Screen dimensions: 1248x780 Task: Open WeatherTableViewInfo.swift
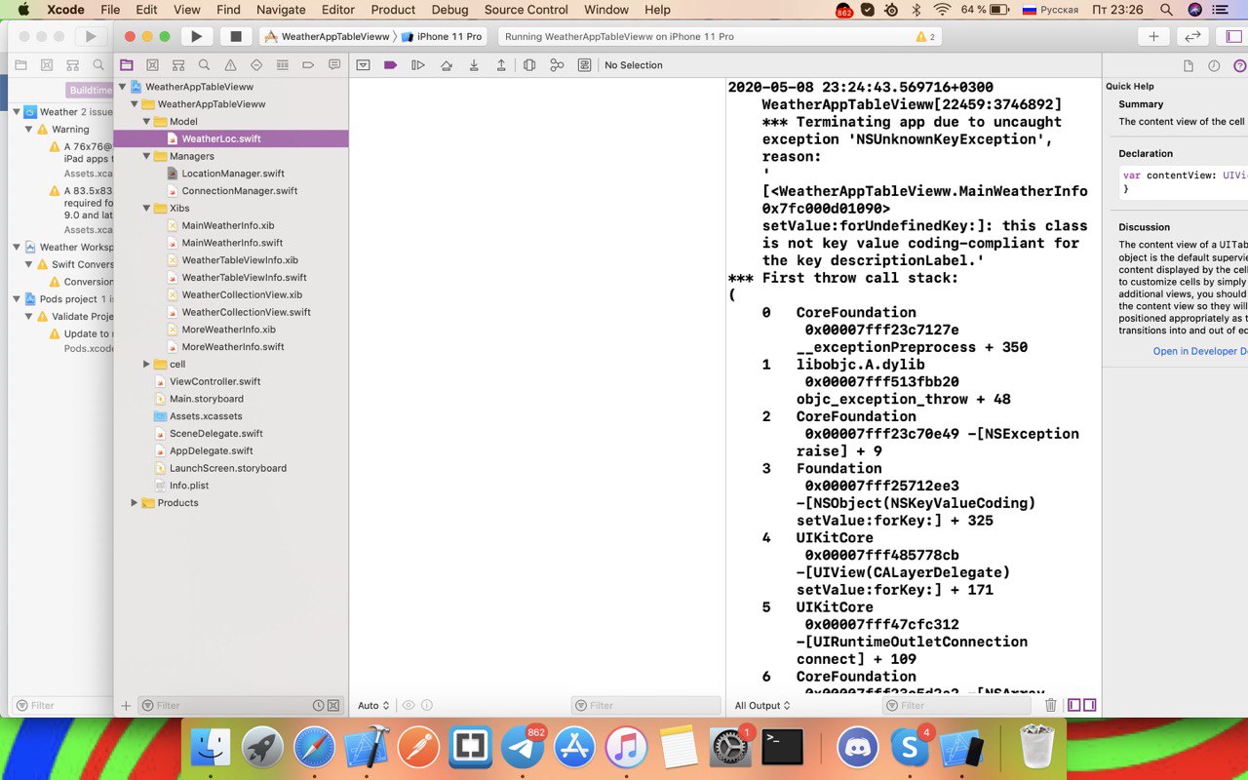244,278
